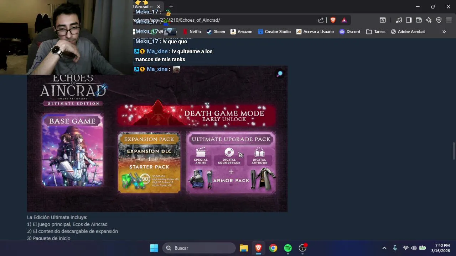Open the Brave Wallet icon
The image size is (456, 256).
[419, 20]
